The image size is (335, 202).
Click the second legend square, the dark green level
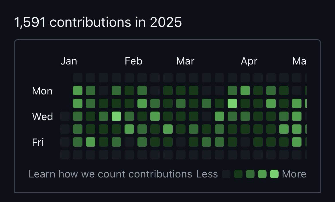coord(238,174)
